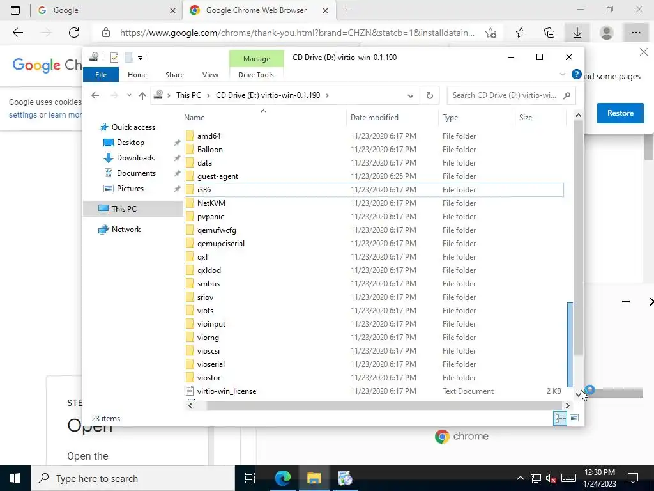
Task: Open the Drive Tools ribbon tab
Action: pyautogui.click(x=256, y=75)
